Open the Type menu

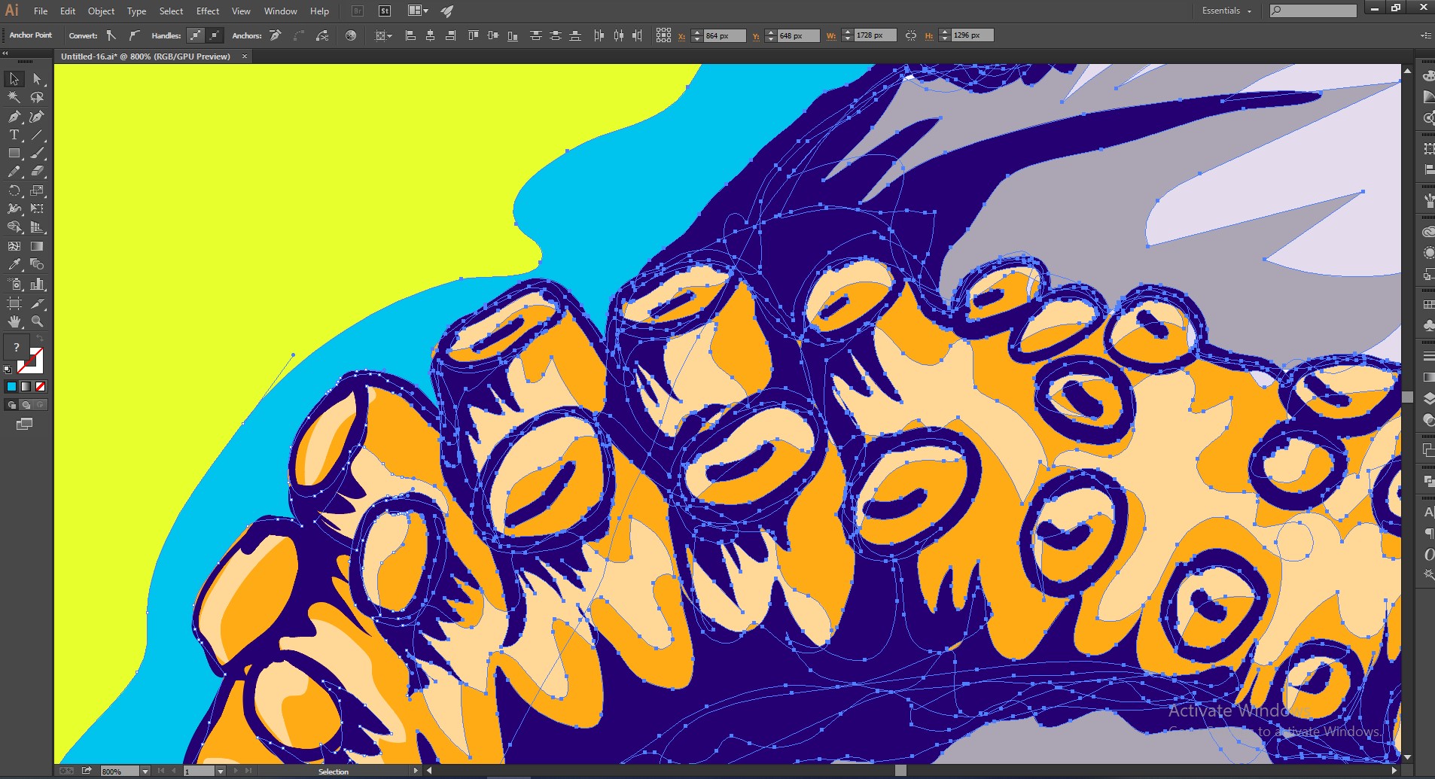(136, 11)
